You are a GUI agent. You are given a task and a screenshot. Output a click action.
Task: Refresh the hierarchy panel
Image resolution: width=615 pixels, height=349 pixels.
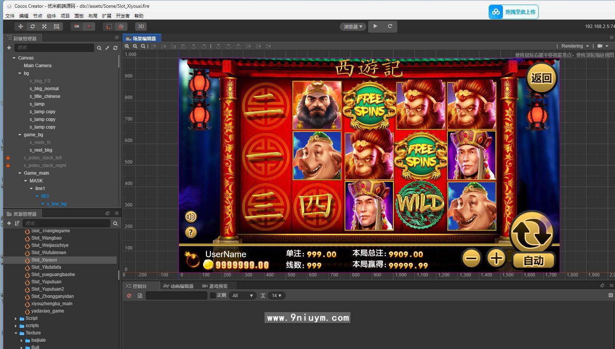115,48
